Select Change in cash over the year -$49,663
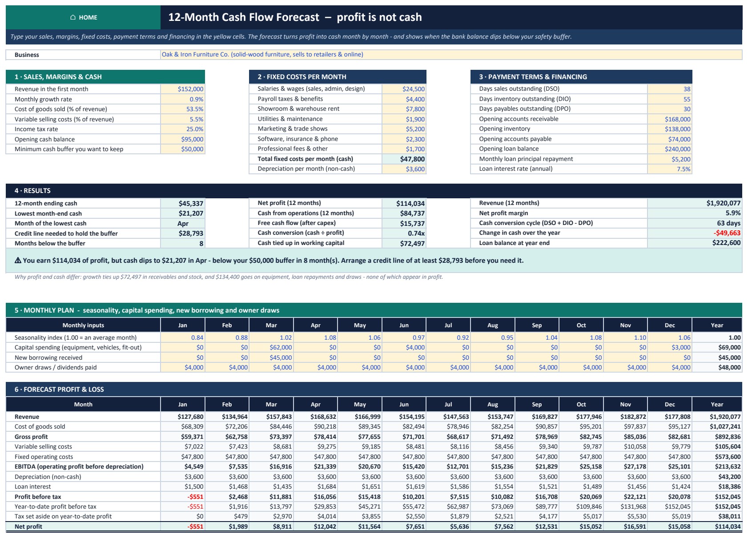Image resolution: width=748 pixels, height=538 pixels. pos(695,233)
